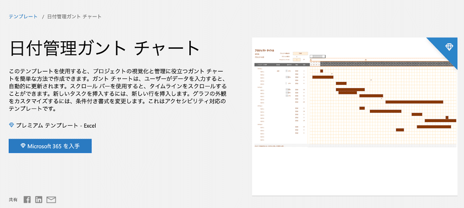This screenshot has width=464, height=208.
Task: Click the template description paragraph
Action: tap(118, 90)
